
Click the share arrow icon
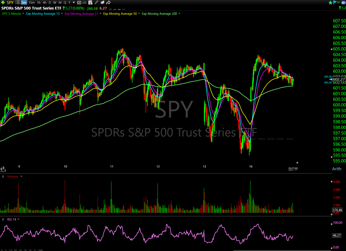(x=108, y=2)
